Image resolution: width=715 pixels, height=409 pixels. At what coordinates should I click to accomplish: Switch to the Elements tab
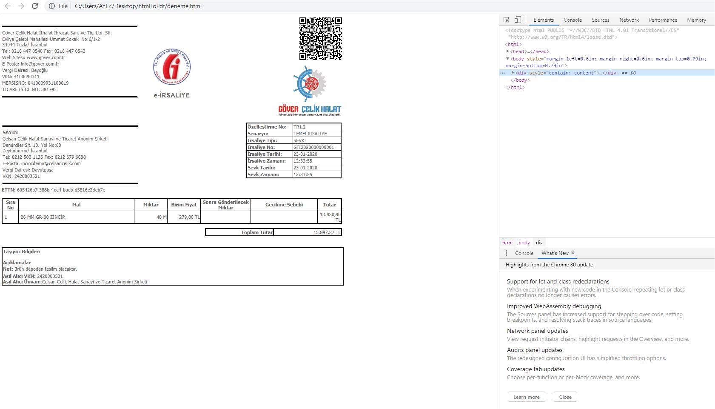click(x=544, y=20)
